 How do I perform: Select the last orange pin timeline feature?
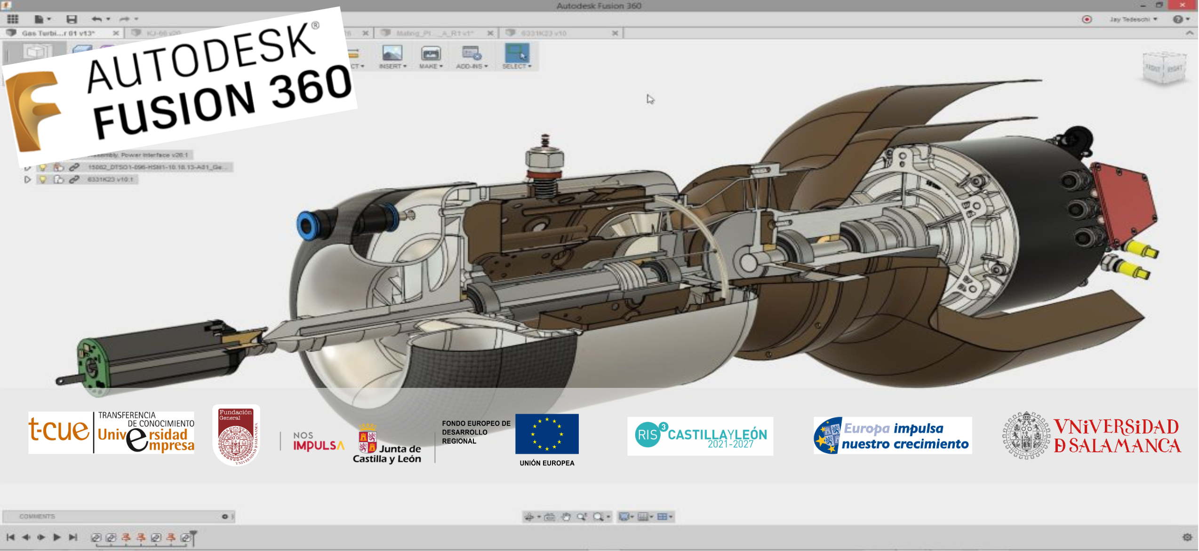[171, 537]
